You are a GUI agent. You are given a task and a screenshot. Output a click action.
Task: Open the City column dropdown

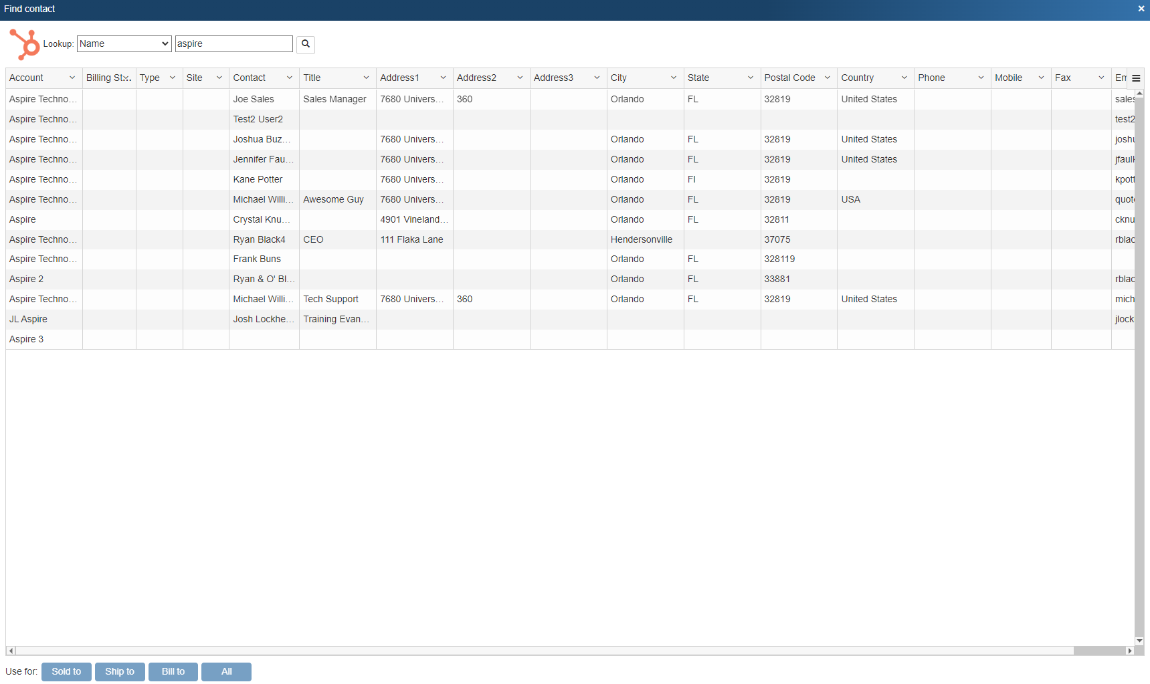tap(673, 78)
